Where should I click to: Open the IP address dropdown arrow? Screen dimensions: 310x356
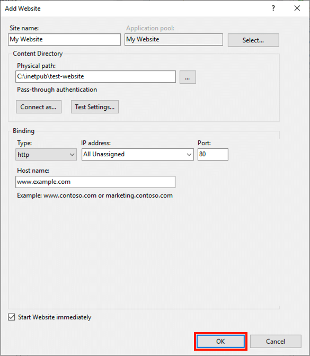click(189, 155)
